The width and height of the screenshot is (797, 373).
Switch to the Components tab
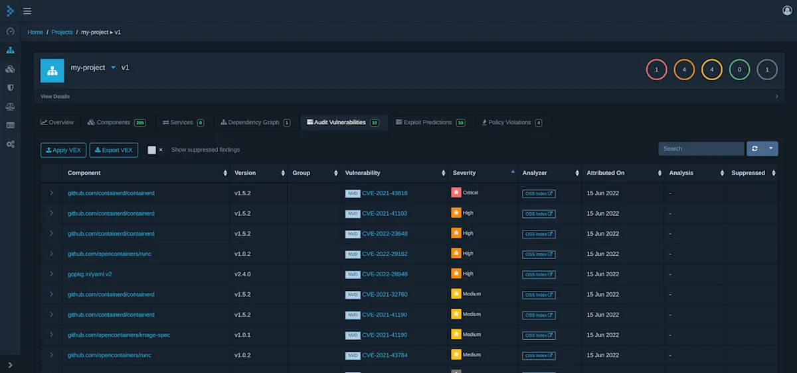click(x=116, y=123)
